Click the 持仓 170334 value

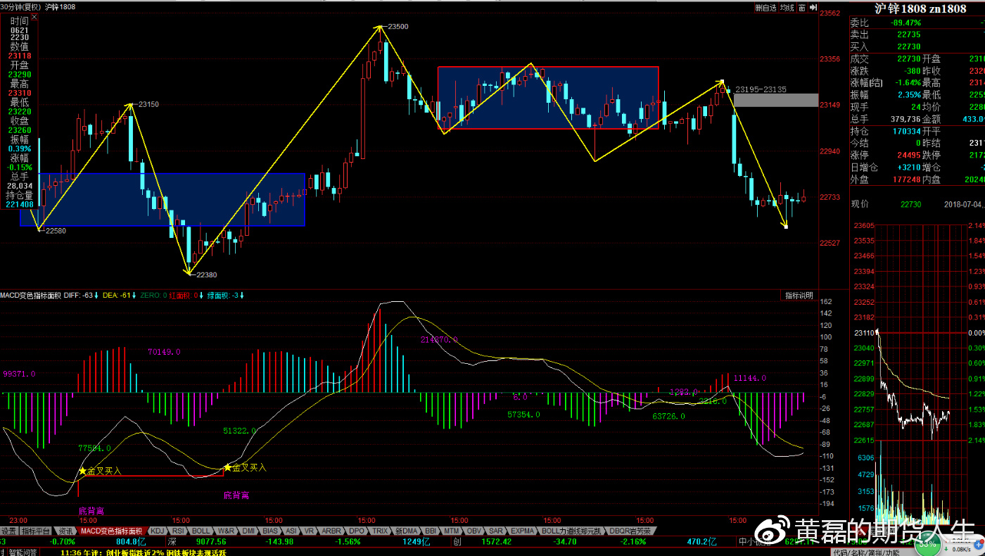[x=906, y=131]
